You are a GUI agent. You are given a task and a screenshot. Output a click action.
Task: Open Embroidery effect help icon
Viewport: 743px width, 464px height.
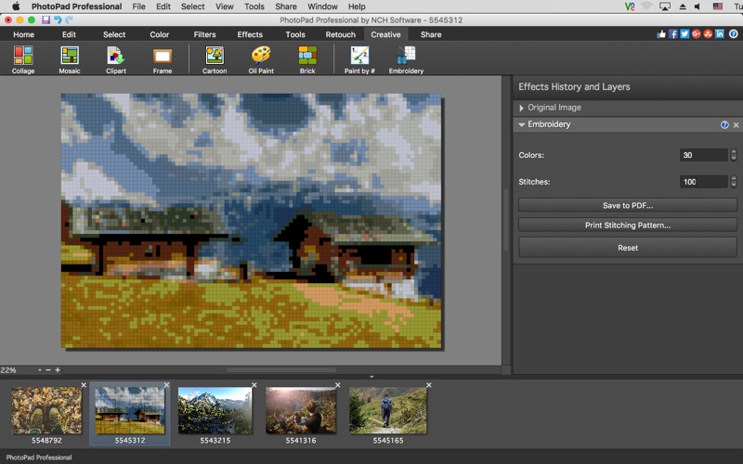[x=724, y=124]
